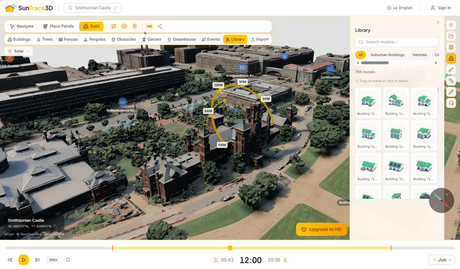Select first model in second row

coord(368,135)
